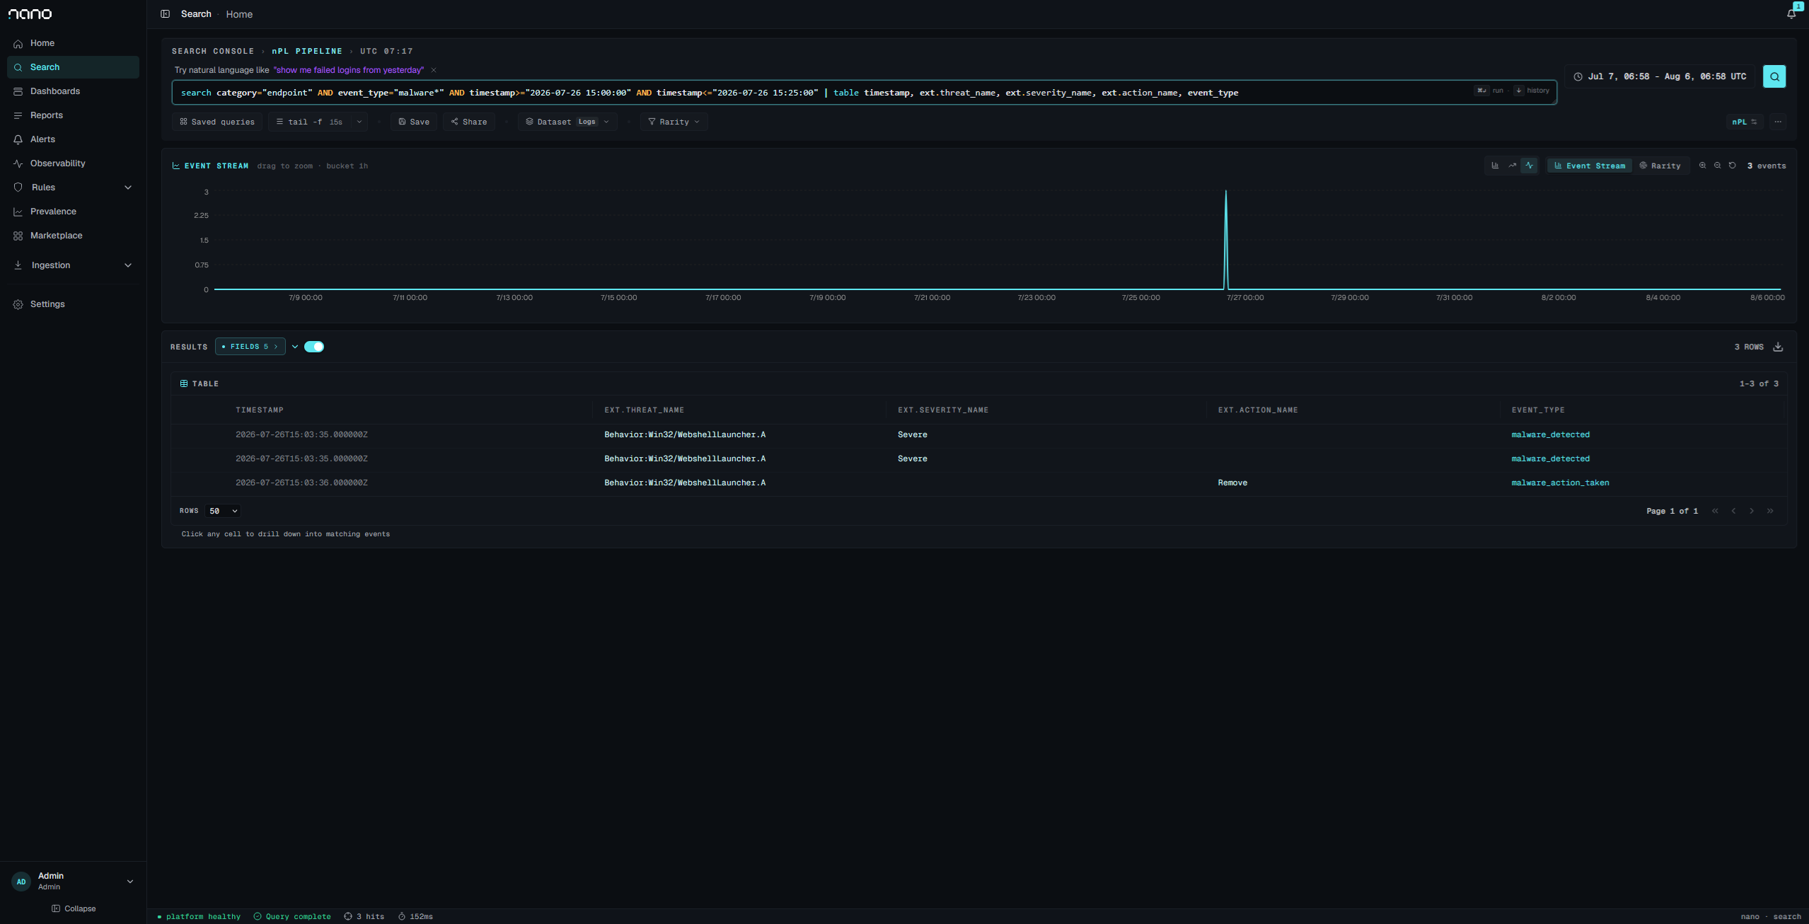Run query with the cyan search button
Image resolution: width=1809 pixels, height=924 pixels.
click(x=1774, y=76)
